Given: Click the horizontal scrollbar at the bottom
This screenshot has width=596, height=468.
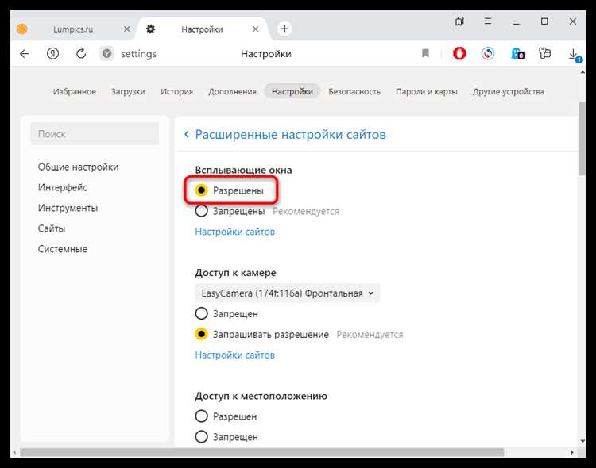Looking at the screenshot, I should 262,452.
